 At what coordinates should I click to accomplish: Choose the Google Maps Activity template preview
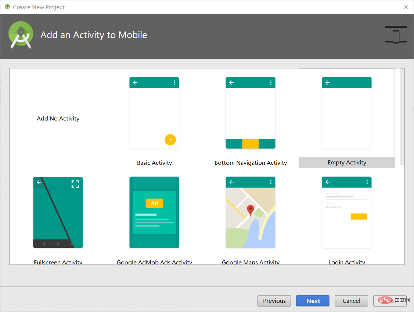click(x=250, y=212)
